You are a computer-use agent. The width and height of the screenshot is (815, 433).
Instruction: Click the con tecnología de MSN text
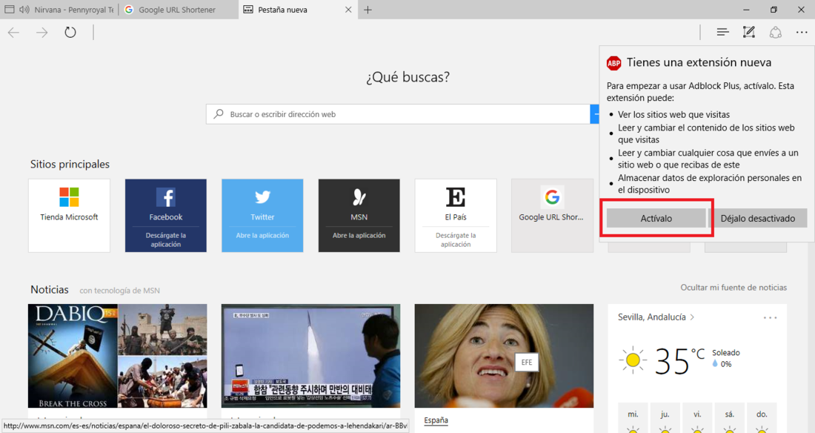119,291
